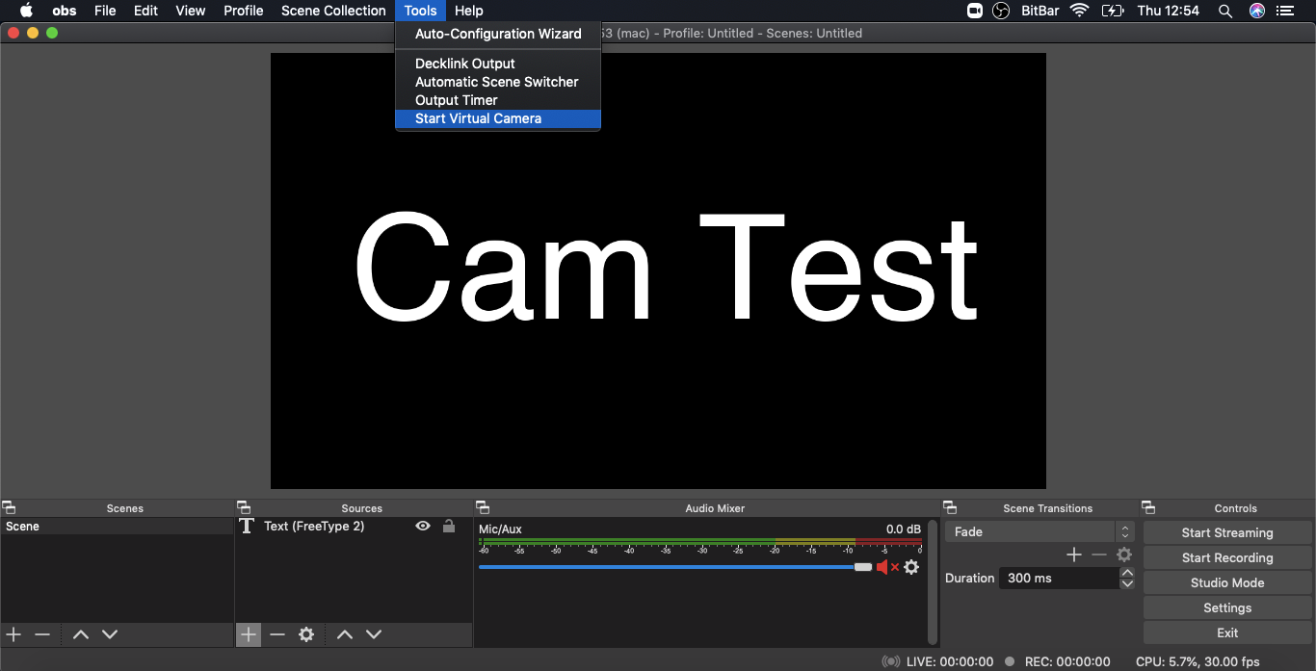1316x671 pixels.
Task: Decrease Duration with down stepper arrow
Action: tap(1127, 584)
